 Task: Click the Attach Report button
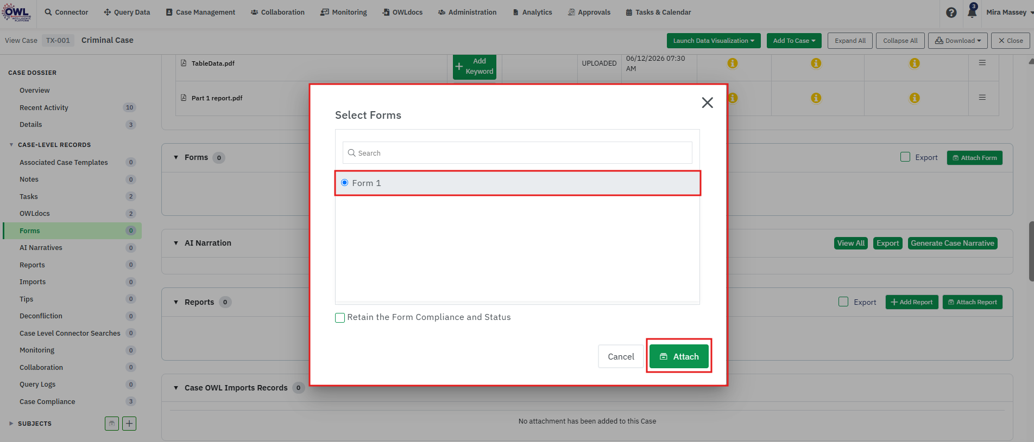pos(973,302)
